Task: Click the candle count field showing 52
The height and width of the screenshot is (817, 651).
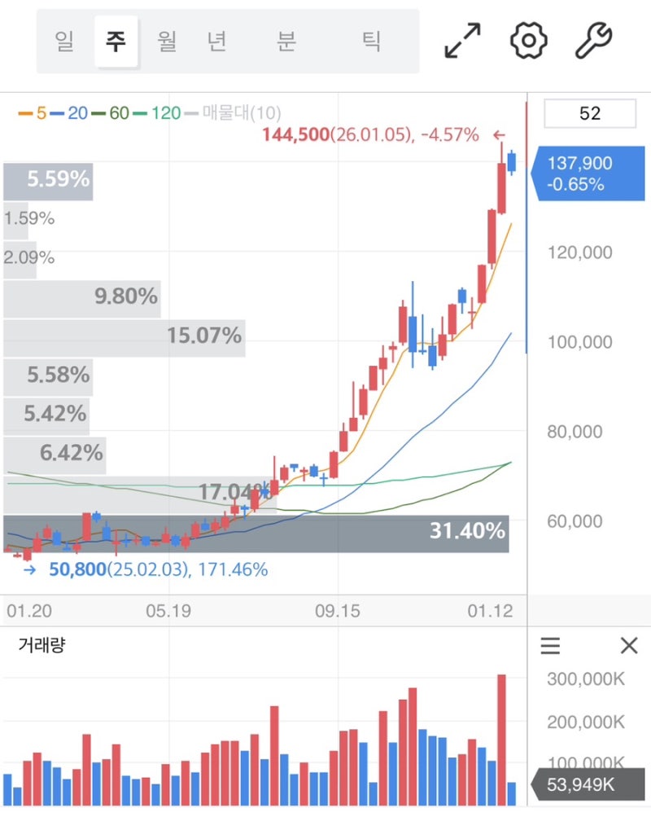Action: tap(589, 113)
